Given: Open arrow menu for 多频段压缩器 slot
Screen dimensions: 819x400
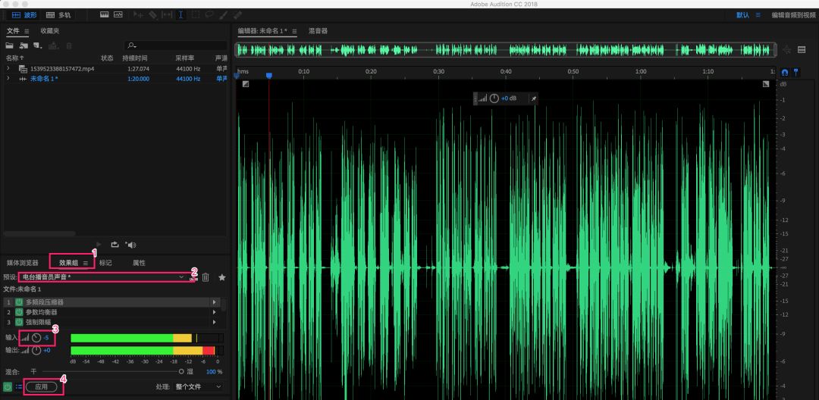Looking at the screenshot, I should [214, 302].
